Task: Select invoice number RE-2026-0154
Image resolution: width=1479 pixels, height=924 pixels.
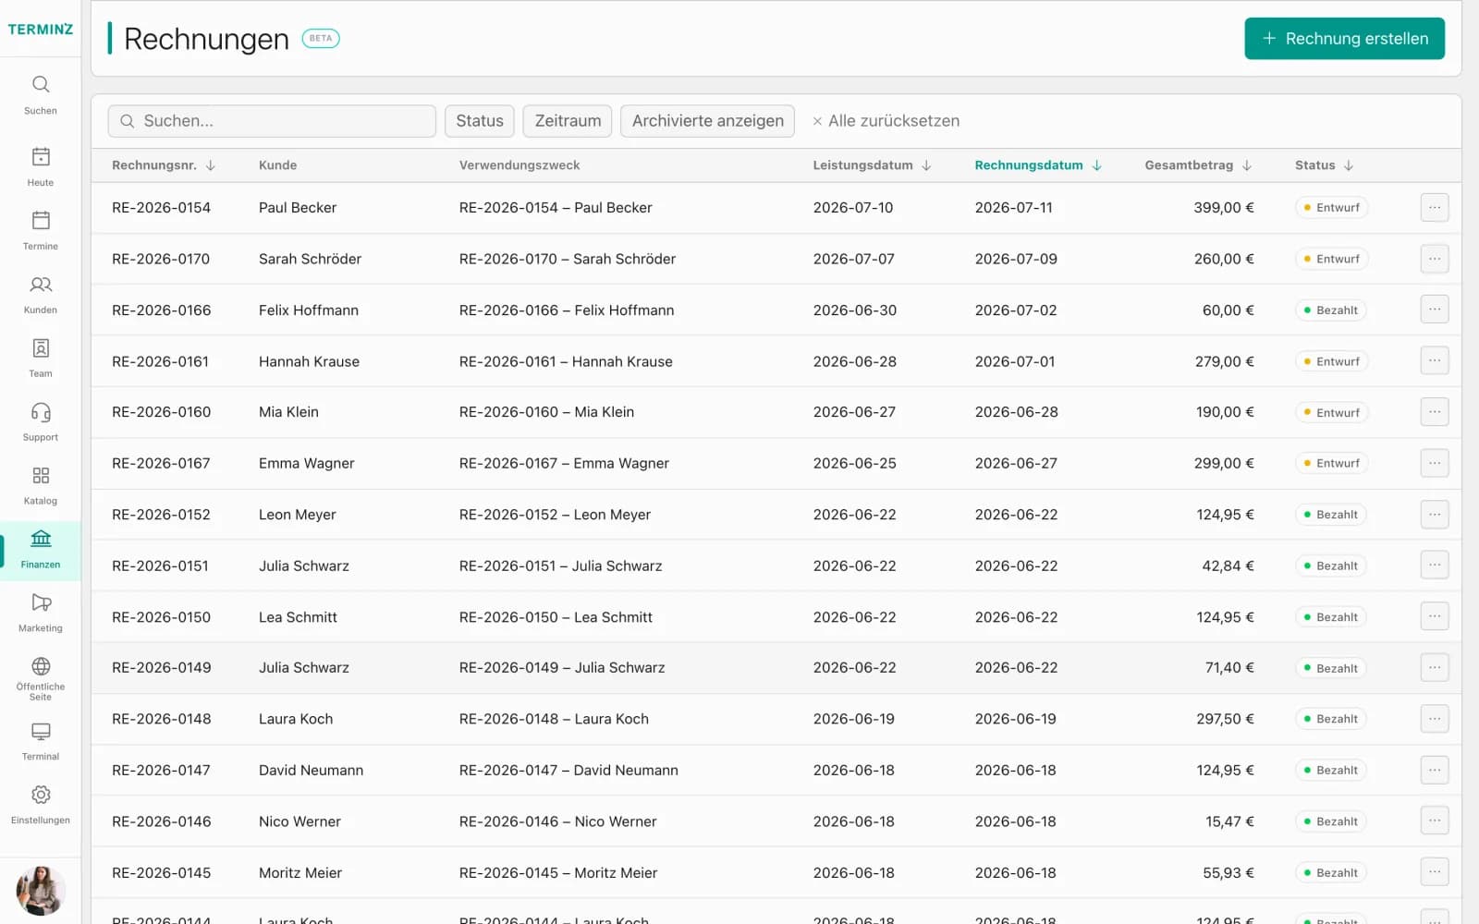Action: tap(161, 208)
